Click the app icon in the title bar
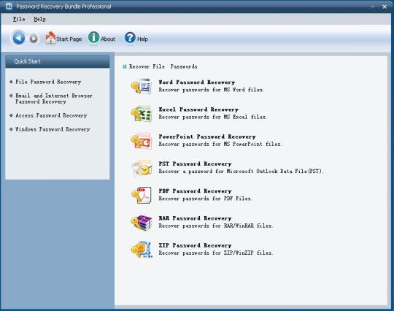This screenshot has width=394, height=311. click(9, 7)
